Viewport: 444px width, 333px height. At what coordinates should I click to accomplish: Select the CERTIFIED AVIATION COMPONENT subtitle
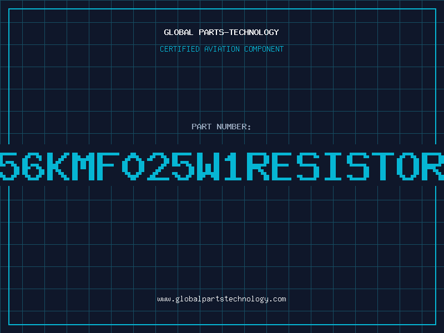pos(221,49)
